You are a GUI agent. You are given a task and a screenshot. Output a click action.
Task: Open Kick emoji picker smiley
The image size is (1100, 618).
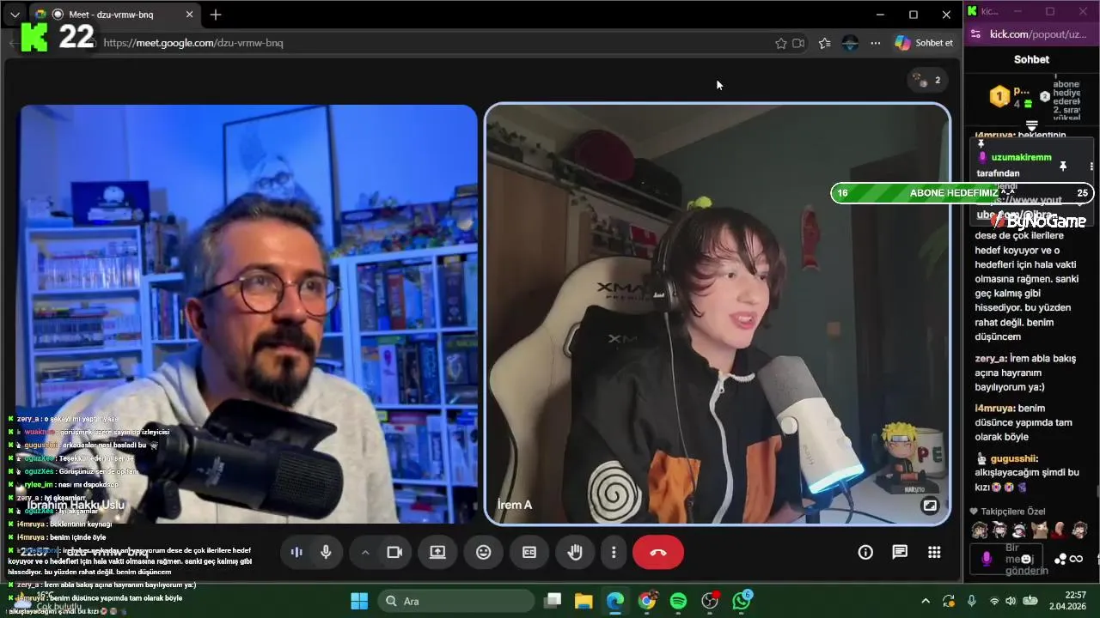pyautogui.click(x=1025, y=559)
